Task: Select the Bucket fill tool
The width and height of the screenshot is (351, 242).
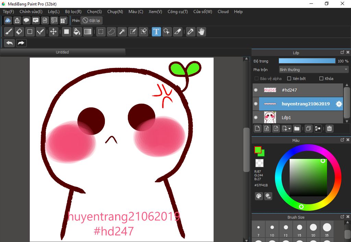Action: click(x=77, y=32)
